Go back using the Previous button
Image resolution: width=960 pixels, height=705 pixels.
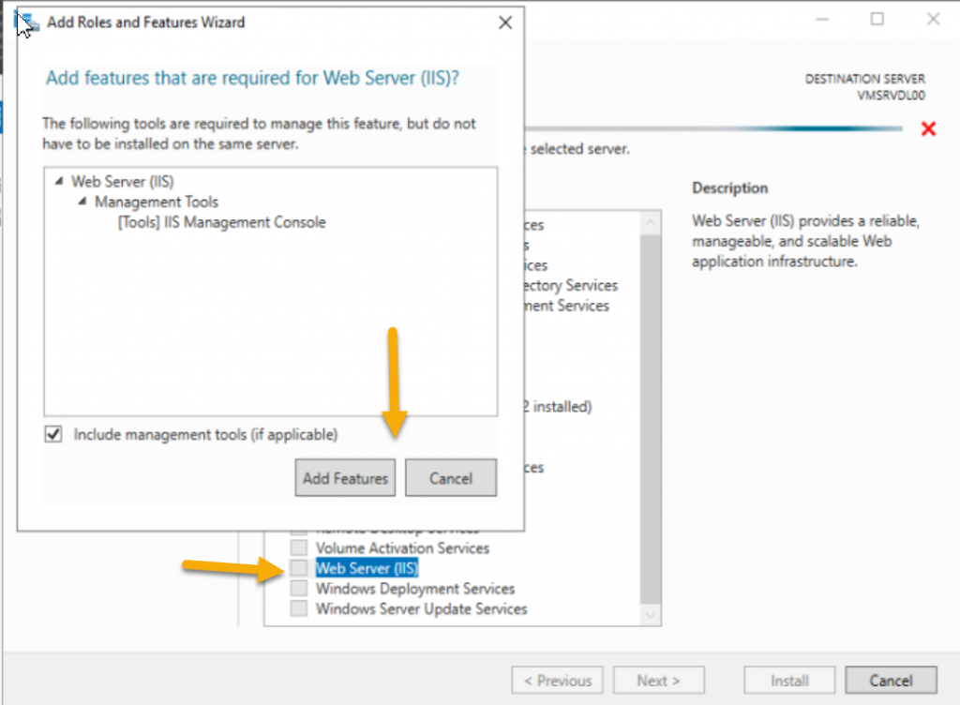(x=557, y=680)
